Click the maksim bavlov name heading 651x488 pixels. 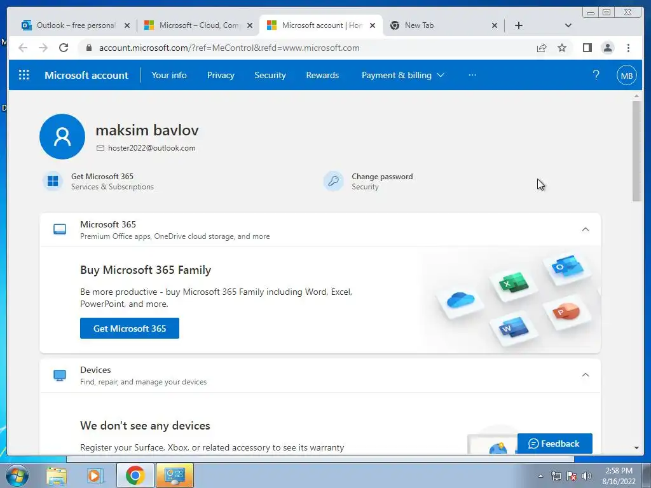coord(147,130)
